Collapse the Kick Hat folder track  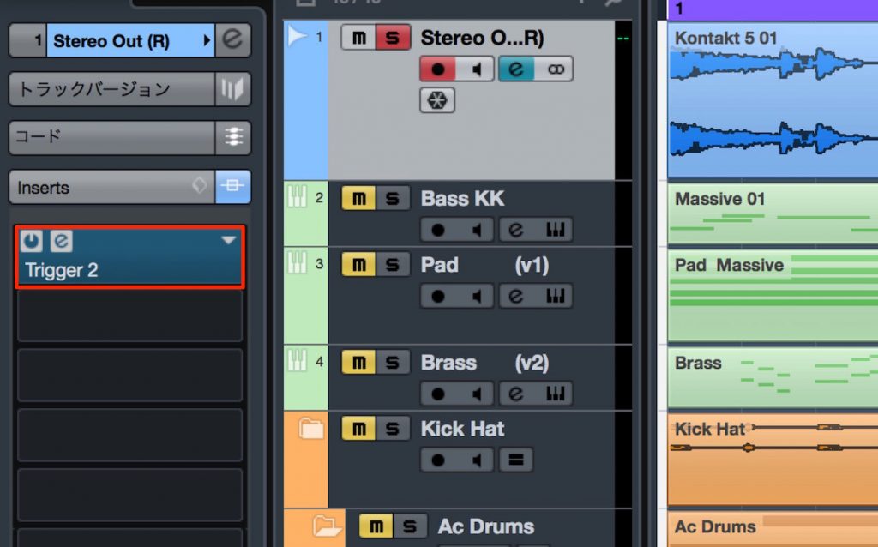310,429
